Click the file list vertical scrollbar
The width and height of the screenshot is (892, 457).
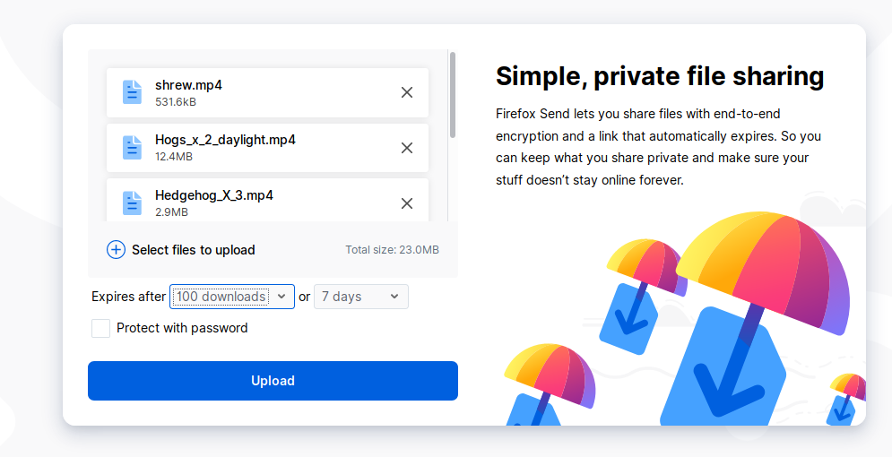point(453,94)
